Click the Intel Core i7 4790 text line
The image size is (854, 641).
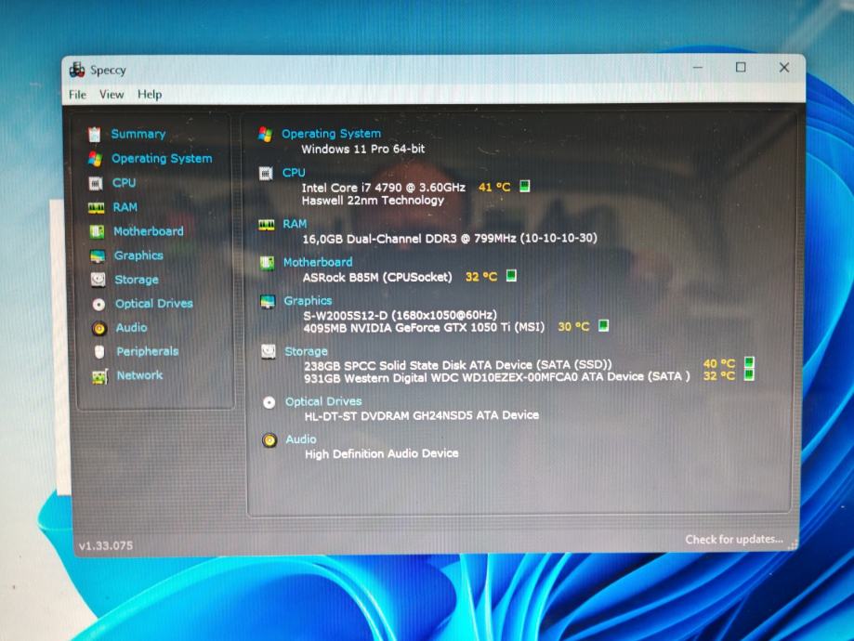[384, 188]
